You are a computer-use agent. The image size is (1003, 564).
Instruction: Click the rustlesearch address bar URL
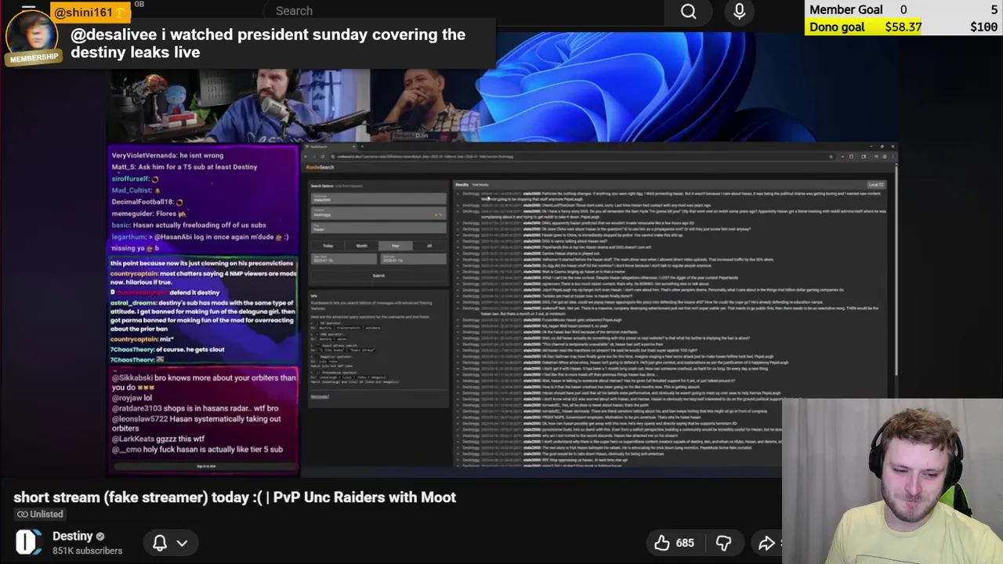tap(427, 157)
